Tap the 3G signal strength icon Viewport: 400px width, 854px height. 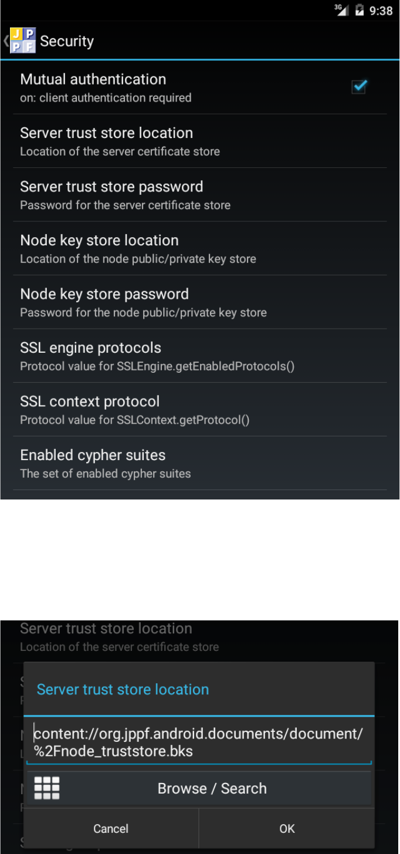341,10
